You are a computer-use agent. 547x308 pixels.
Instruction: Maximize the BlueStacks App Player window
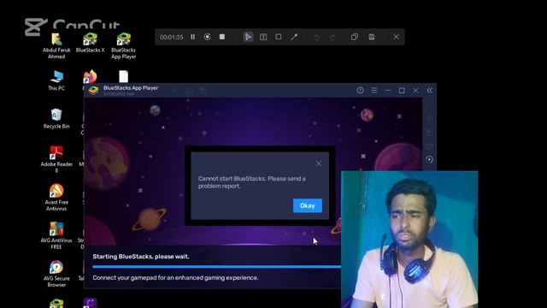click(402, 91)
